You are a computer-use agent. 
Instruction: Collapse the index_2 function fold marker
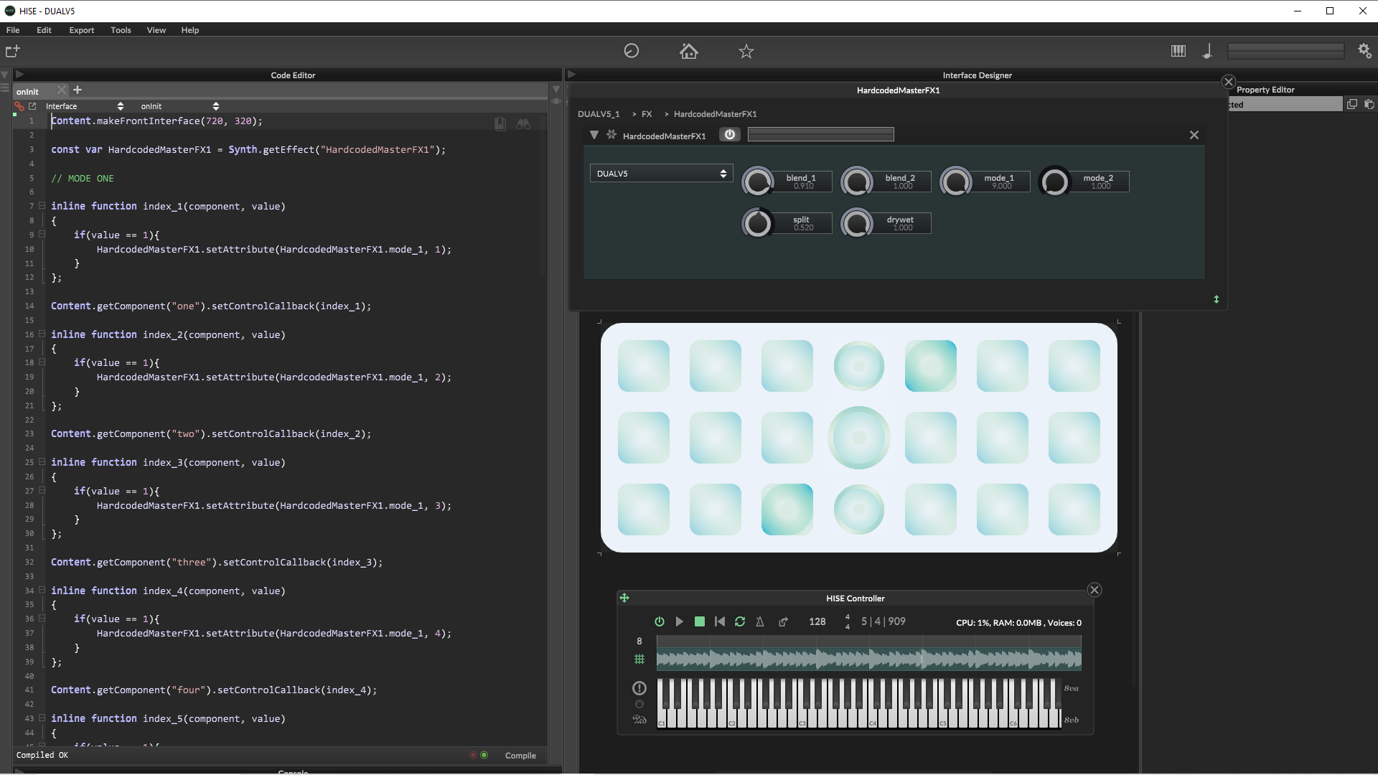click(x=42, y=334)
